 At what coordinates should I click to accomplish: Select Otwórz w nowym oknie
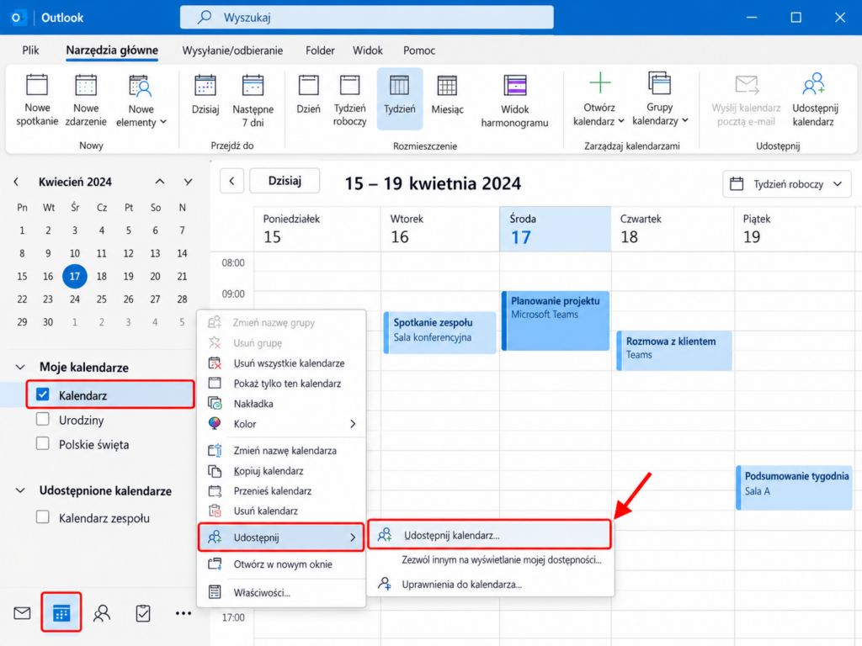coord(281,564)
